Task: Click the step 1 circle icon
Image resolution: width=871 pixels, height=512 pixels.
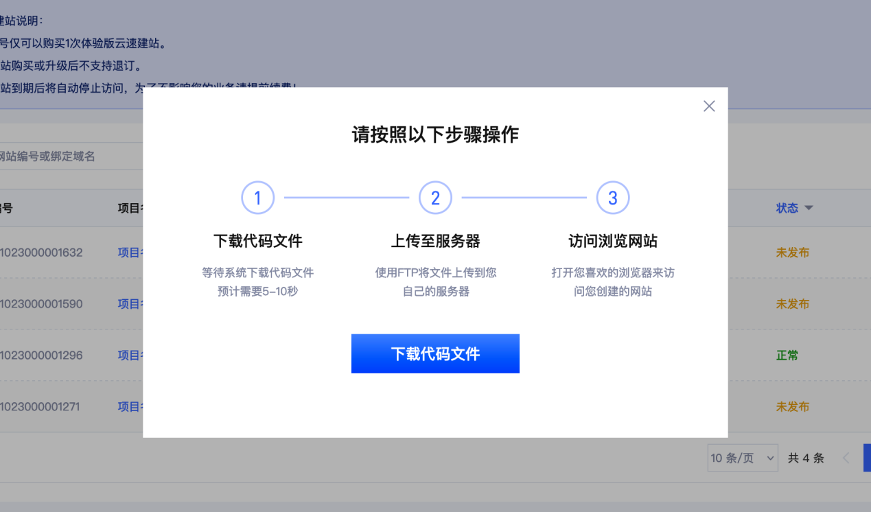Action: (x=257, y=198)
